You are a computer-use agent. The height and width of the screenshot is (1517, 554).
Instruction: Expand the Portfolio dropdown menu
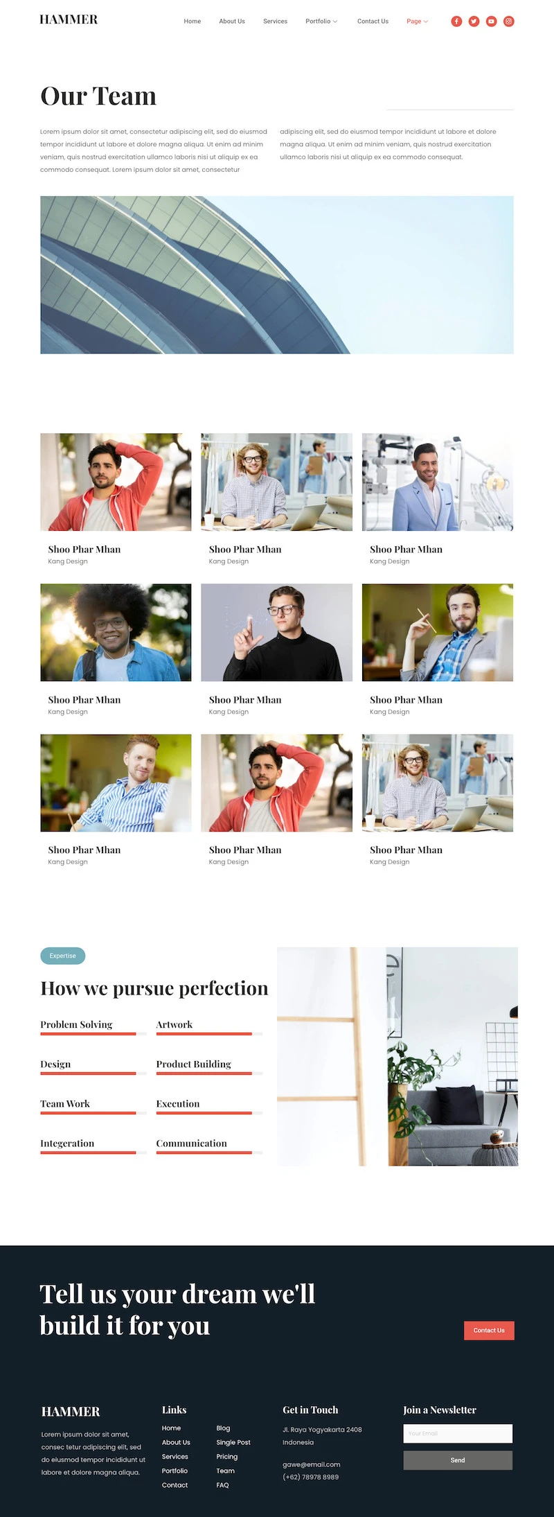321,21
